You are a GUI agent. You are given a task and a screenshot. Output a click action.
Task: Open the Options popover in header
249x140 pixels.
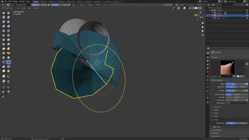click(200, 5)
